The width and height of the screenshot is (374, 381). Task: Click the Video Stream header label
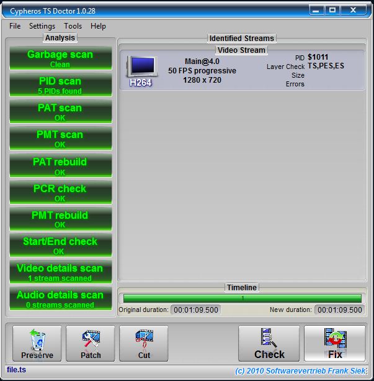pos(241,50)
